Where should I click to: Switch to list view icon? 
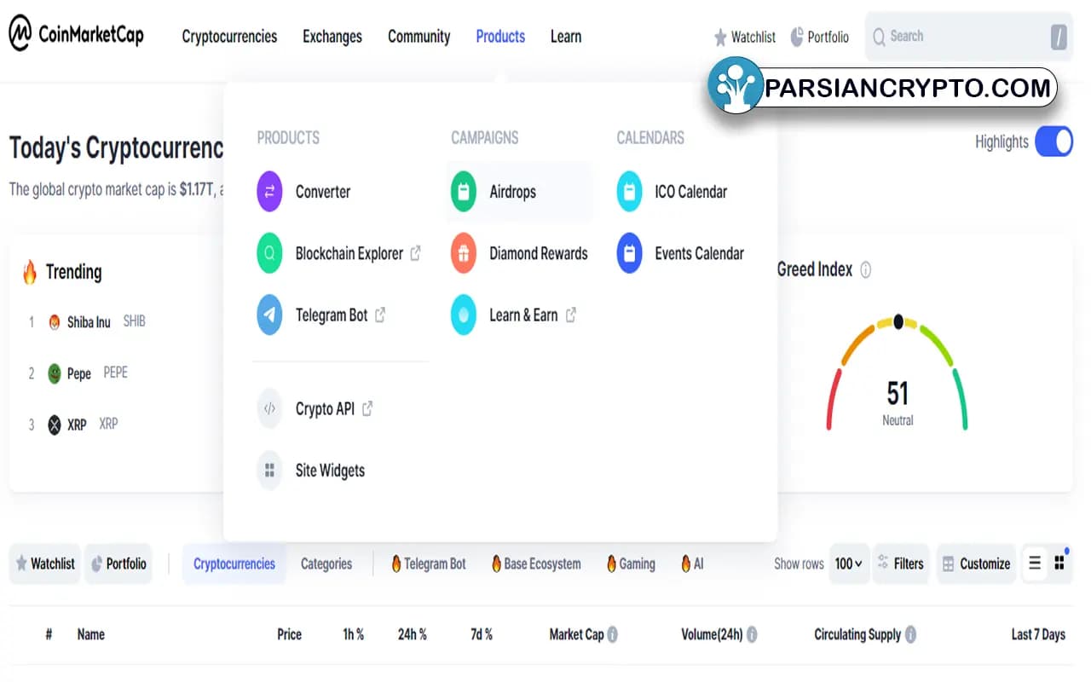(1035, 563)
